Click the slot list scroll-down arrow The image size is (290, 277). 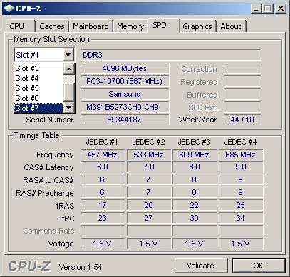69,108
